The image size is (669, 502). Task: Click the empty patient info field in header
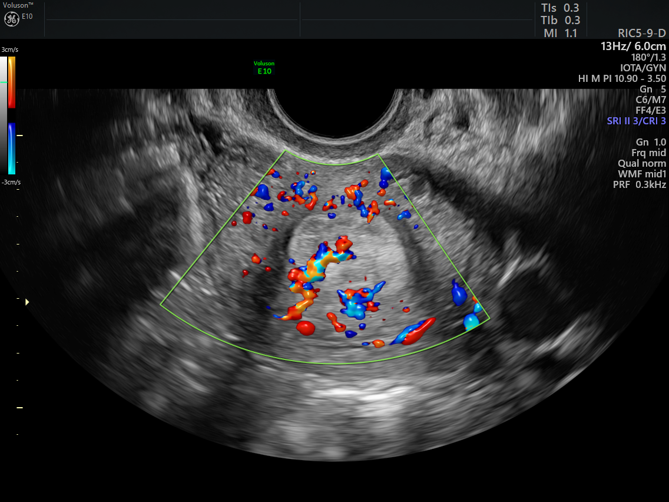(x=172, y=20)
